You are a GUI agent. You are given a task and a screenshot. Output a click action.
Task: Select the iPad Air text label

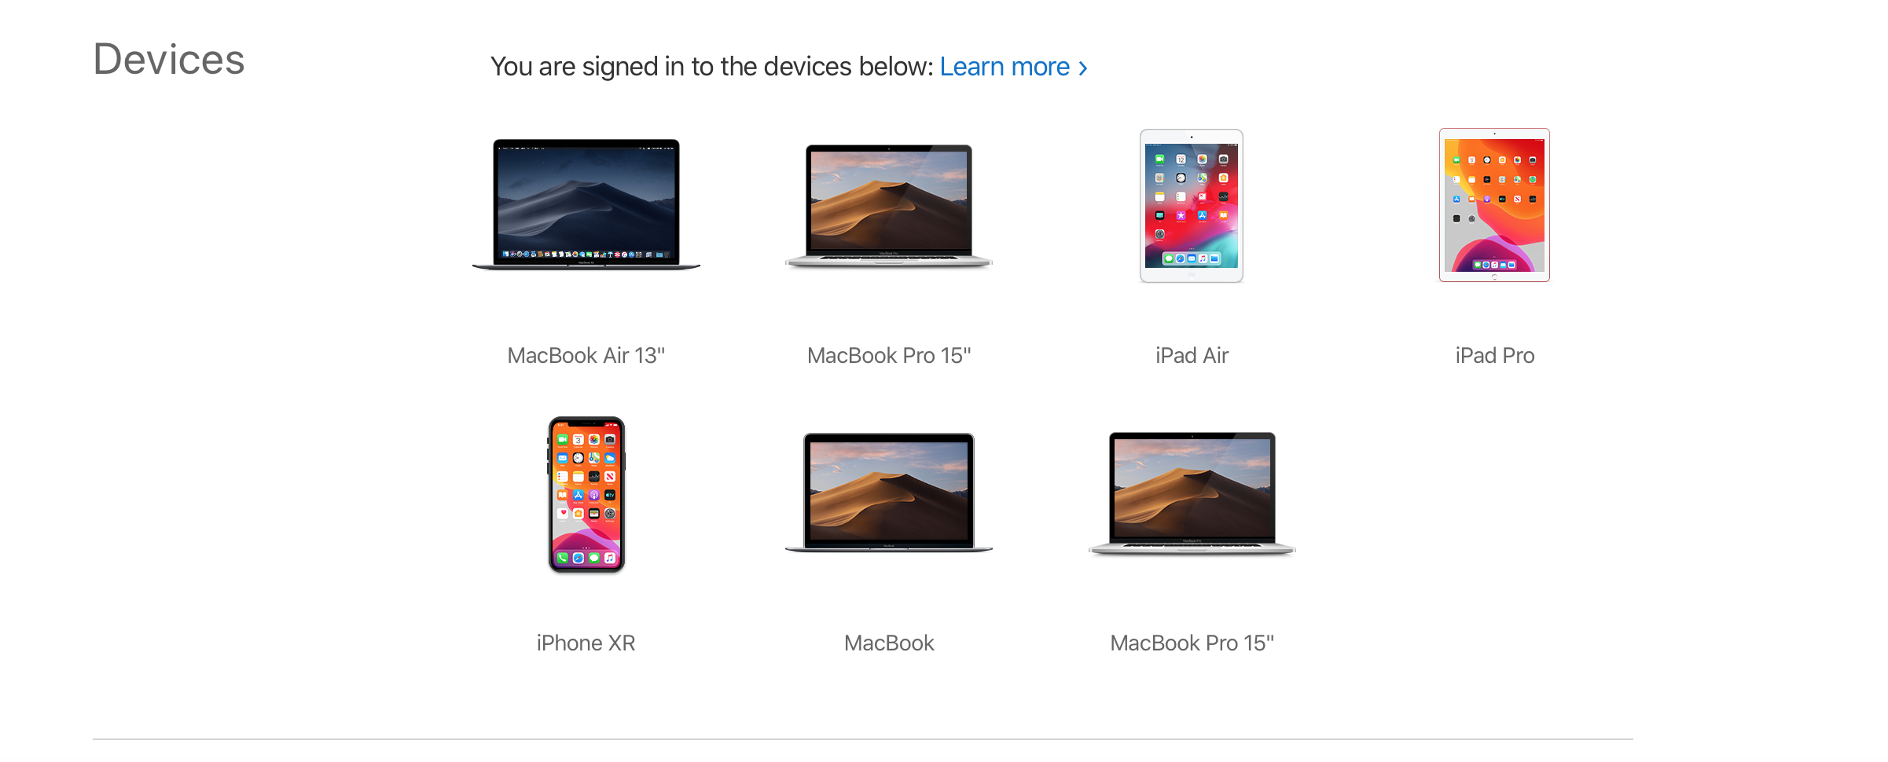coord(1192,356)
